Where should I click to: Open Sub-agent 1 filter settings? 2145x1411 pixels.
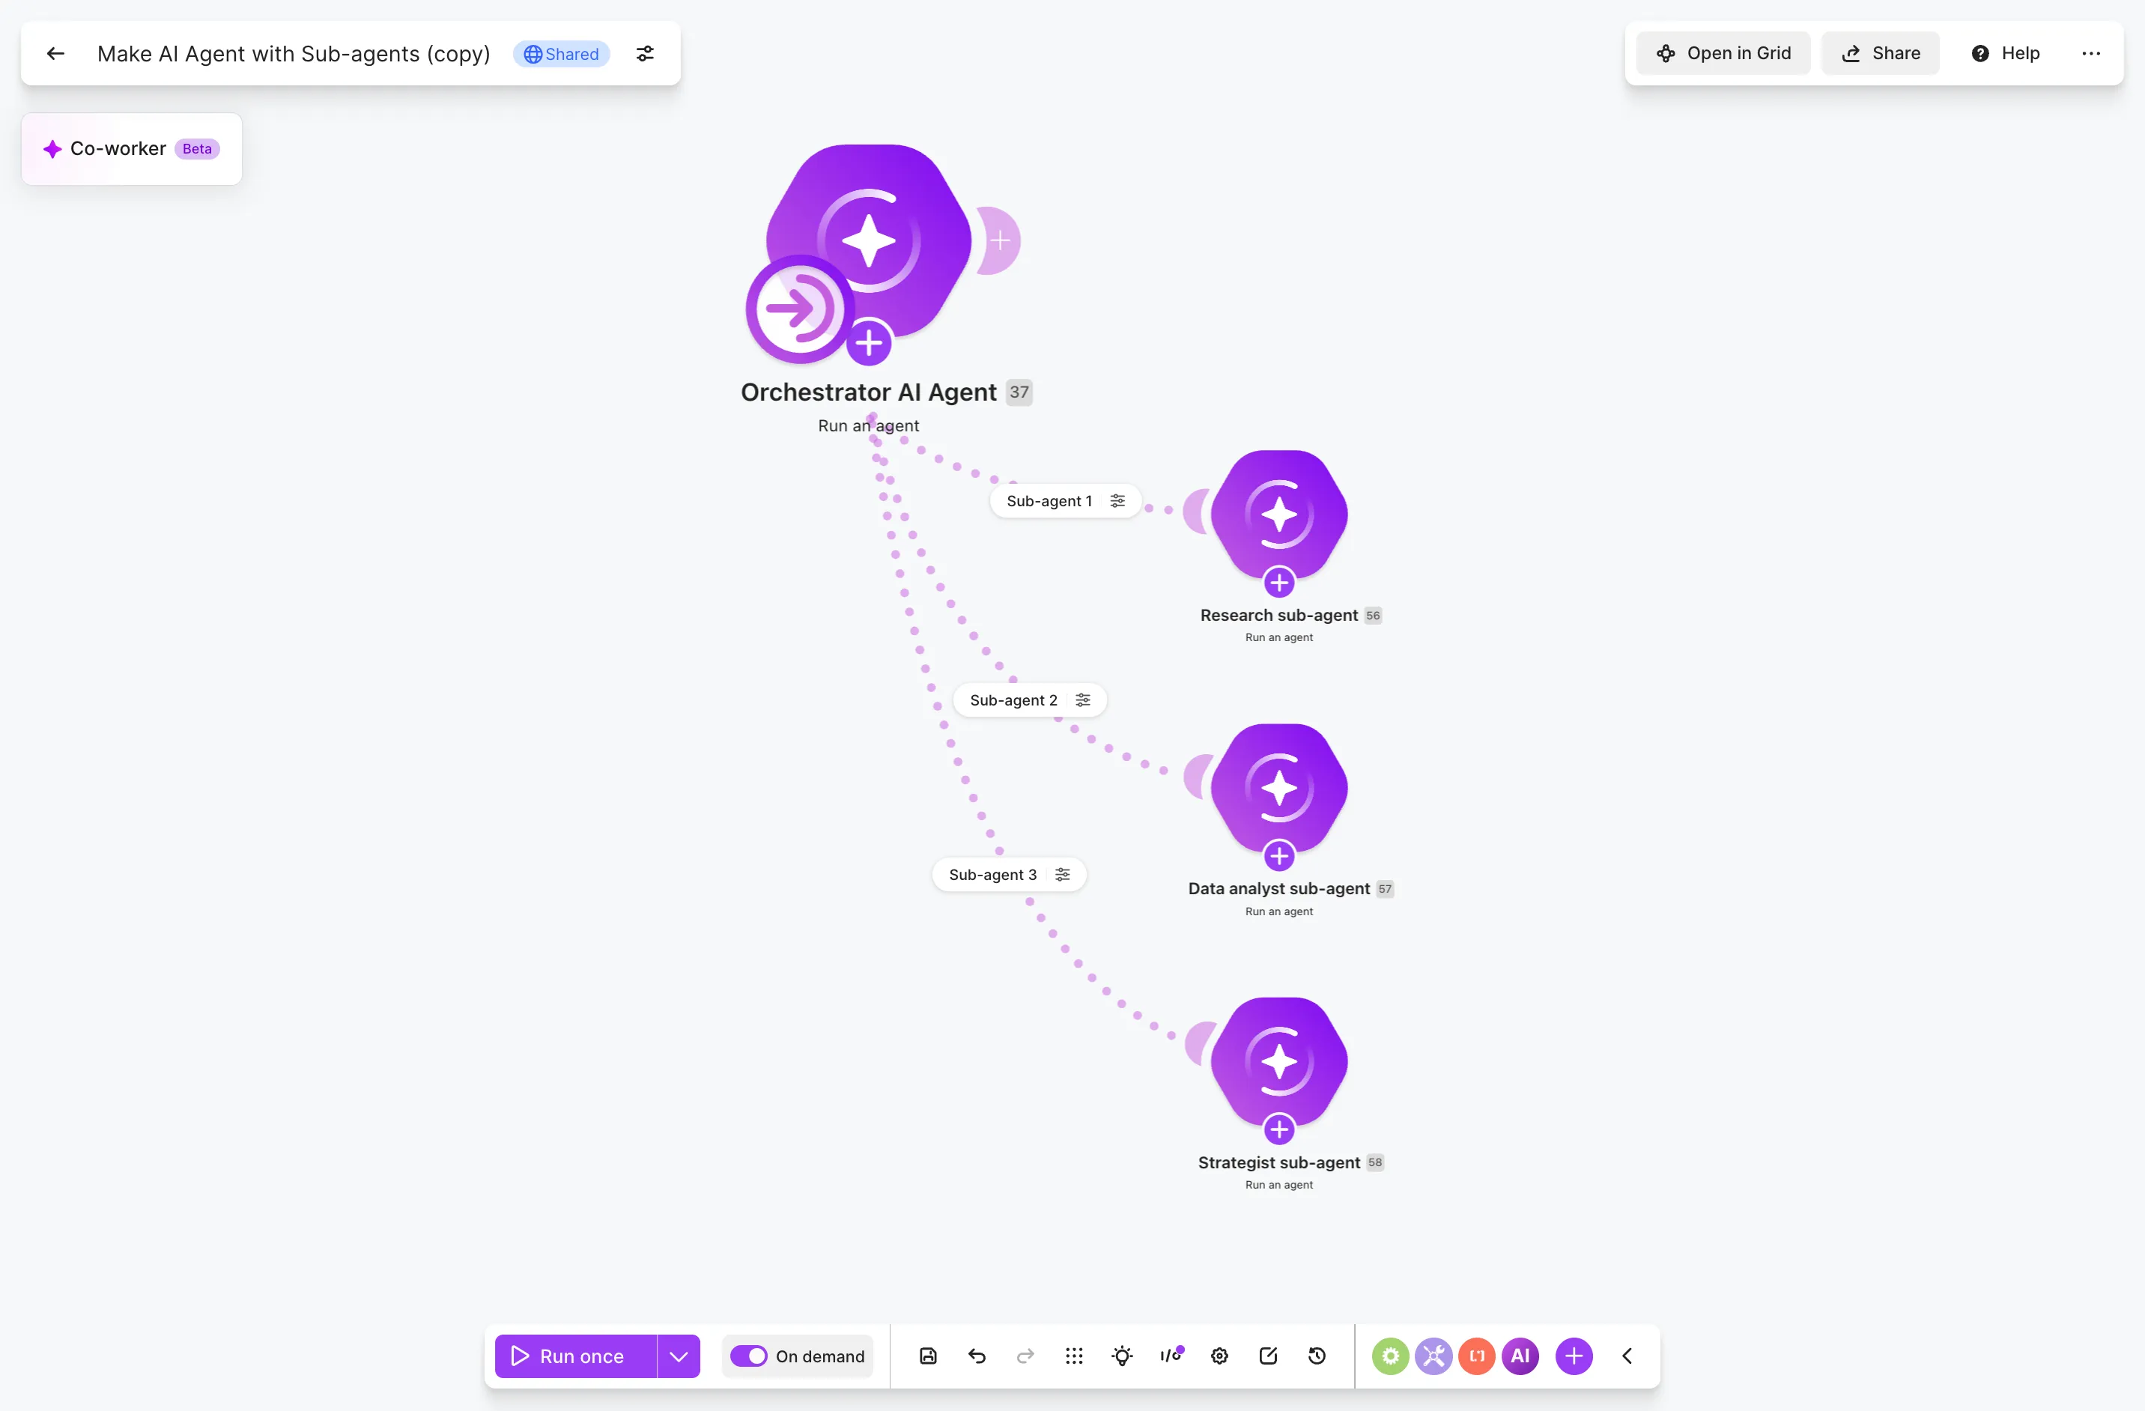point(1117,501)
